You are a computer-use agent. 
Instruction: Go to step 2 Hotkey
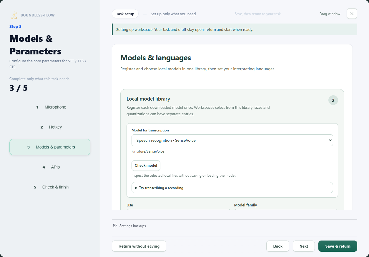point(50,127)
